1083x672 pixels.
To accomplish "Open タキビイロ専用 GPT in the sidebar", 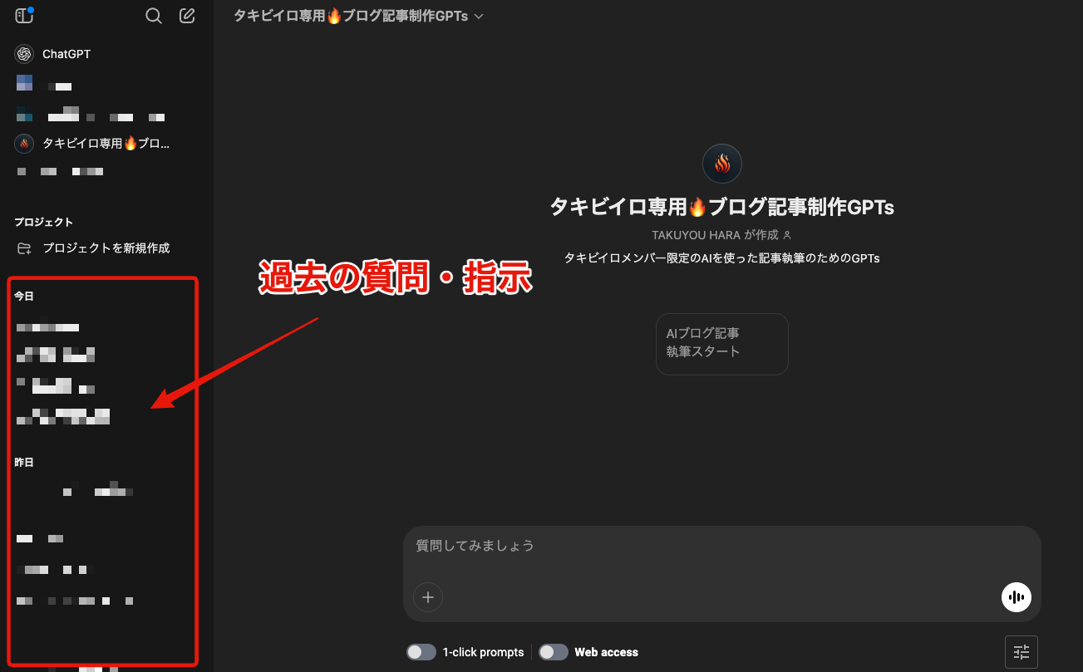I will 106,144.
